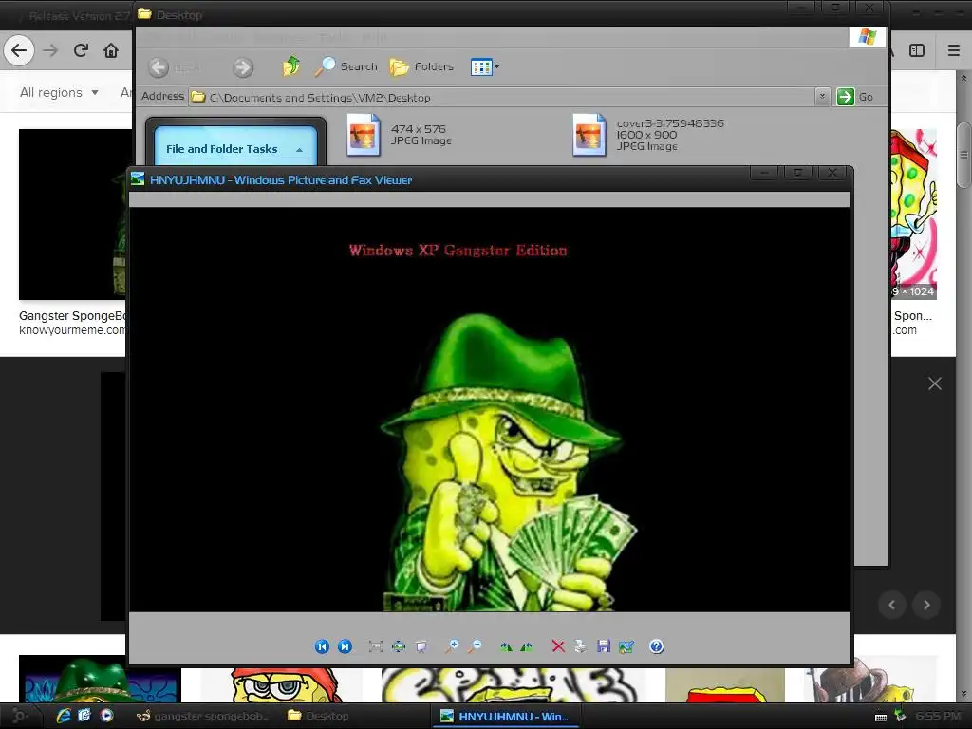Switch to gangster spongebob browser taskbar button

pos(201,716)
